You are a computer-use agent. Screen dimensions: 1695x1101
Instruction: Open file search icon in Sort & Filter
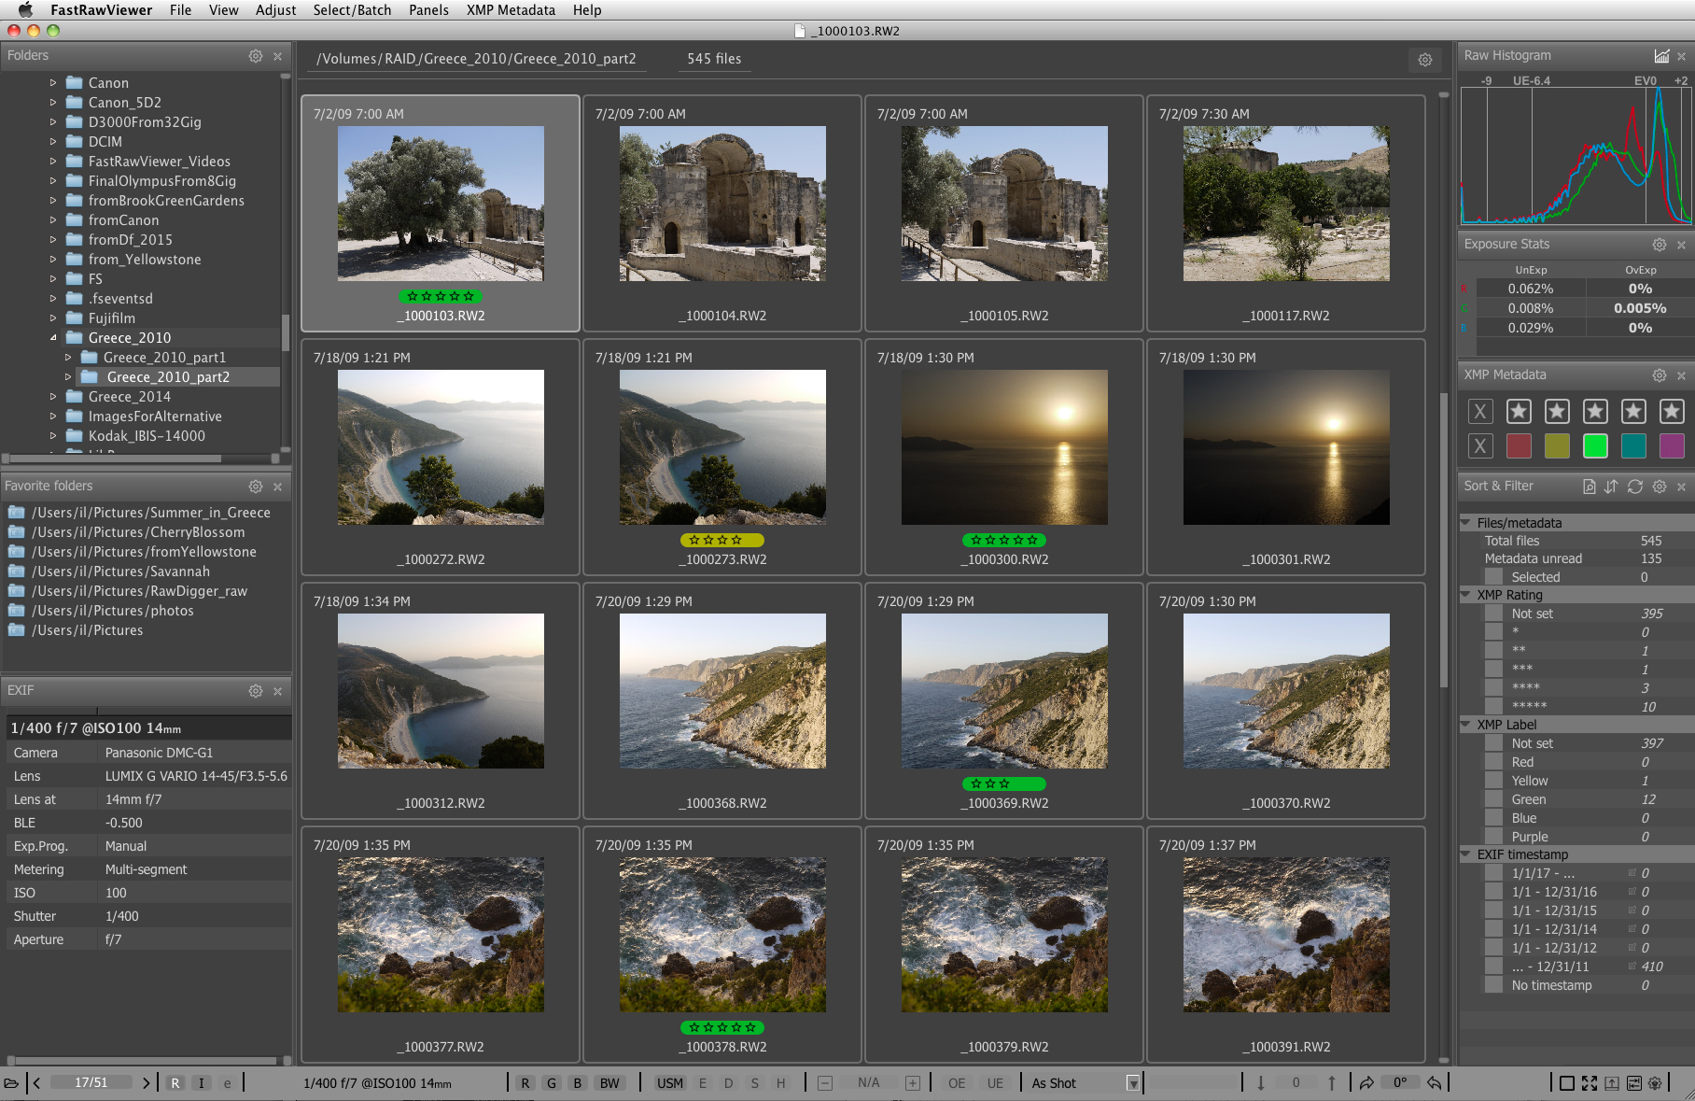point(1589,487)
